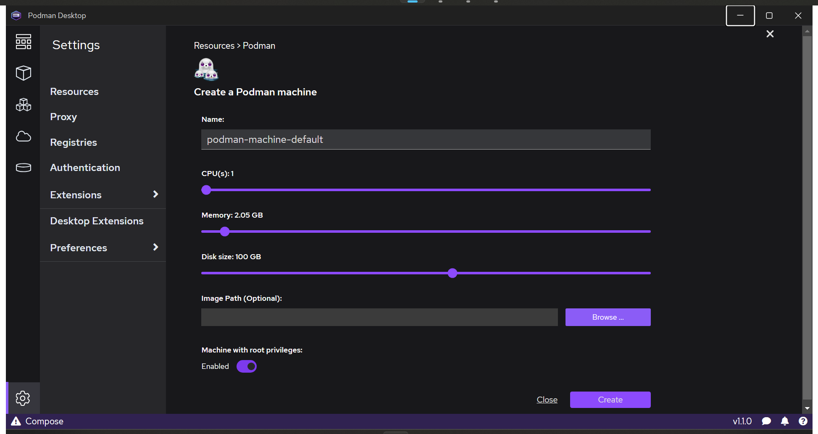Click the Settings gear icon
Screen dimensions: 818x434
[x=23, y=398]
